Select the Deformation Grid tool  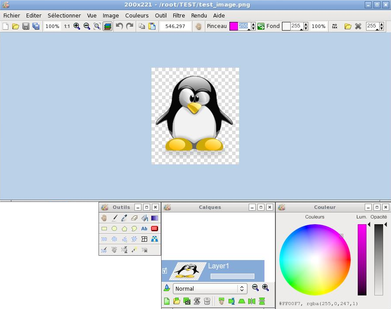pyautogui.click(x=144, y=239)
